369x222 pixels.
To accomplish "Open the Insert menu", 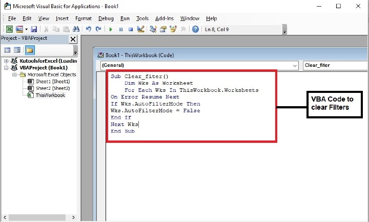I will [62, 18].
